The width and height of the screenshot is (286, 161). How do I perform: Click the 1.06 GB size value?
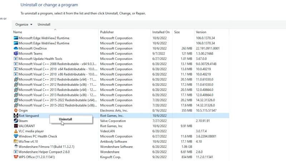187,147
